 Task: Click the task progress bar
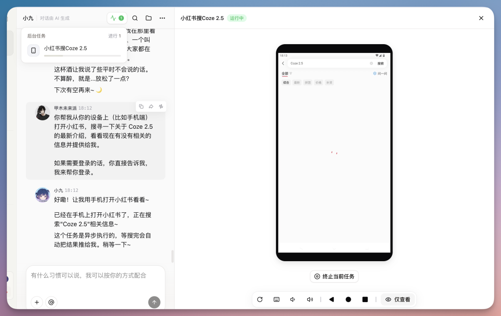point(83,55)
